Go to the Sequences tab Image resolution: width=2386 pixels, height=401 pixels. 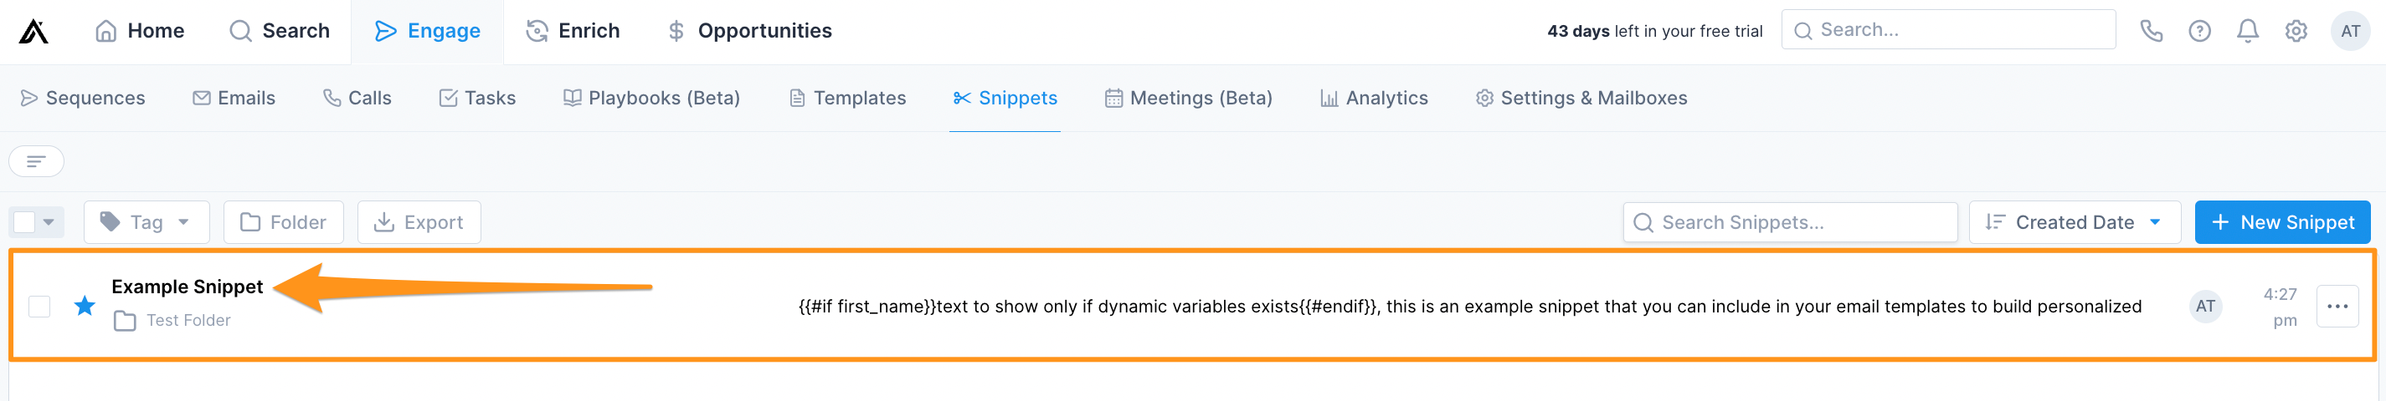click(x=82, y=98)
